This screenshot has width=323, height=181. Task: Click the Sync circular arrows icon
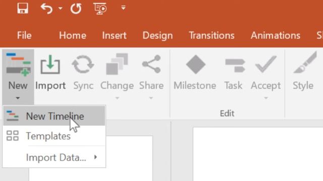pos(83,64)
